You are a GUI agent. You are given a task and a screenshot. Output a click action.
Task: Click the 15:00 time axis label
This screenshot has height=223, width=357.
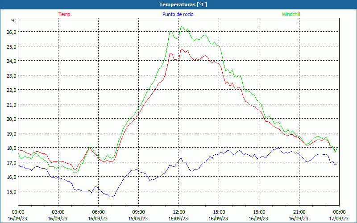point(219,212)
